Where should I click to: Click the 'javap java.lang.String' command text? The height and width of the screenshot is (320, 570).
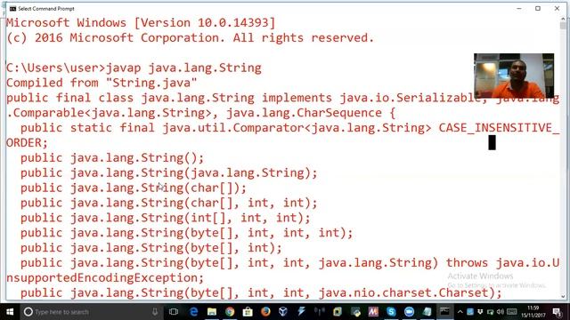click(183, 68)
